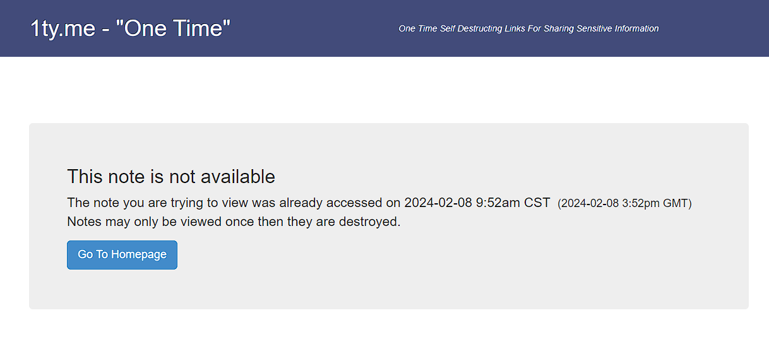Click the "1ty.me" domain in header title
This screenshot has height=356, width=769.
(63, 28)
